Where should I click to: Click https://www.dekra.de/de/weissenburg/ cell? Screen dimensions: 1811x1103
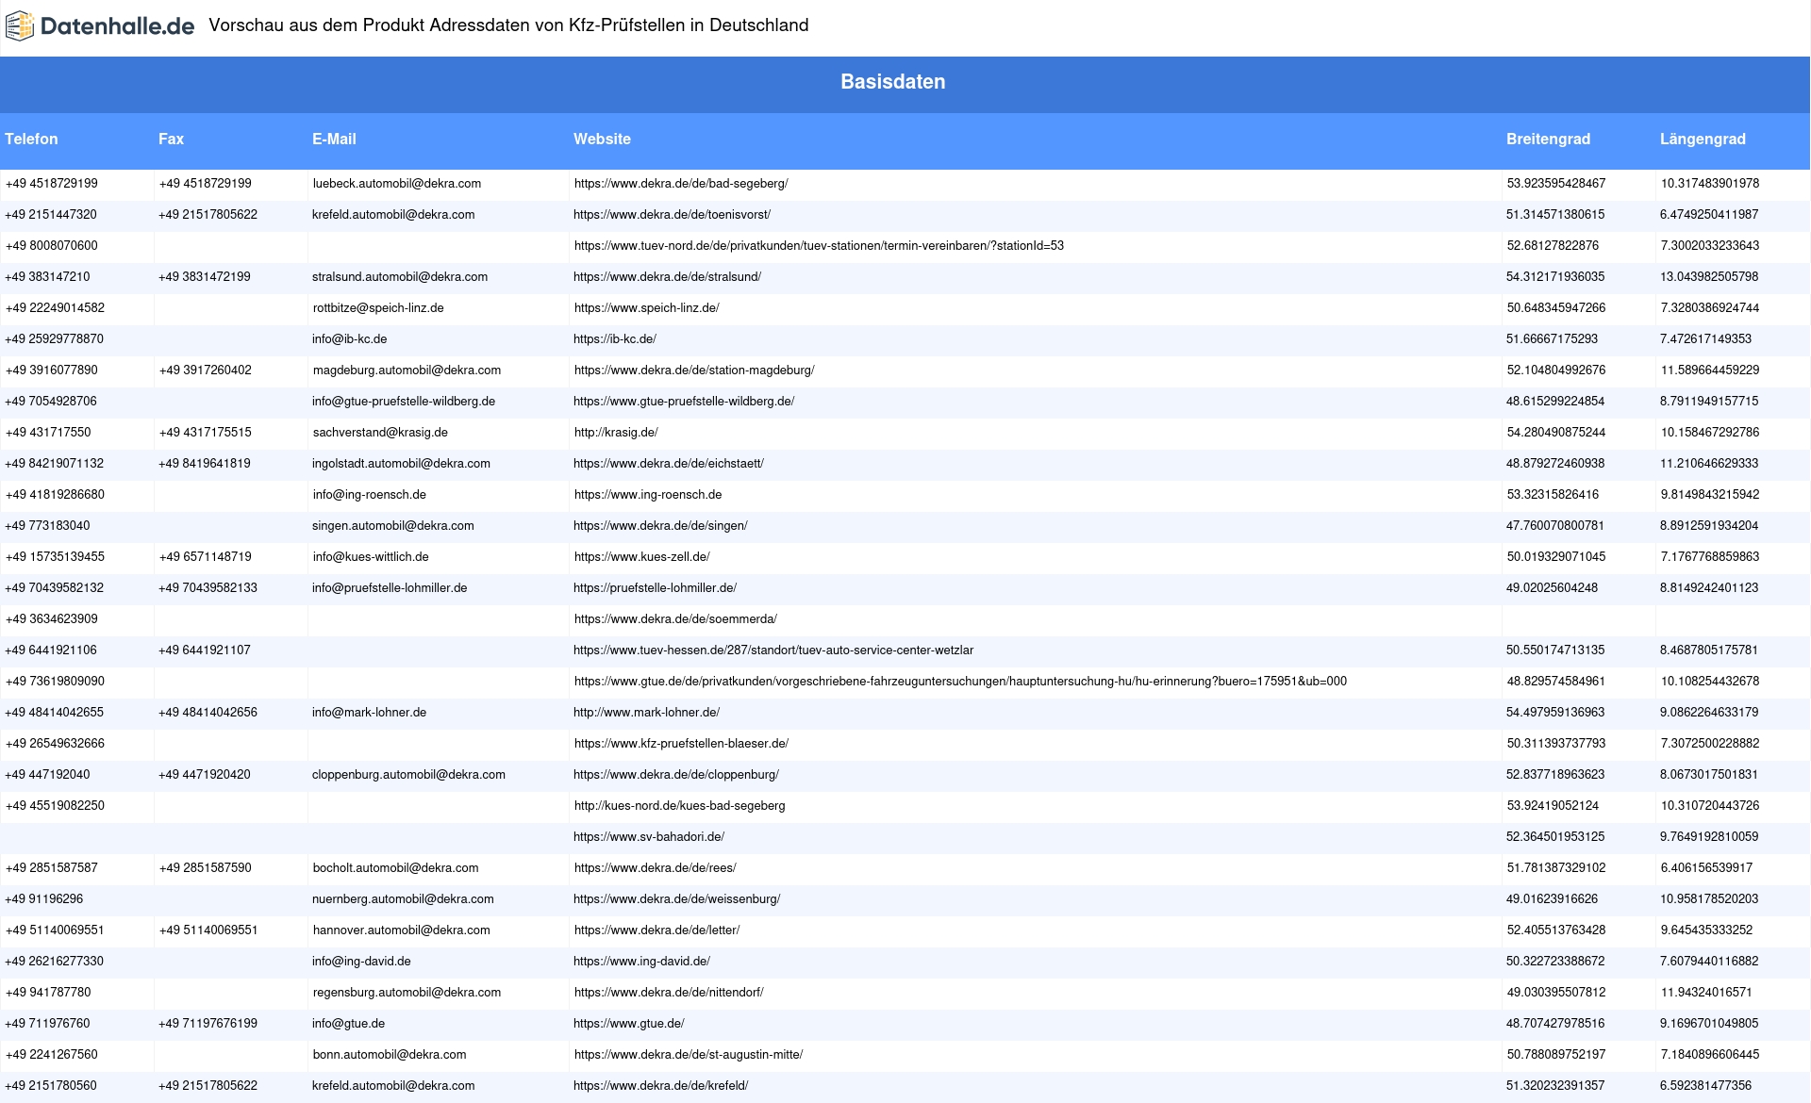coord(676,899)
